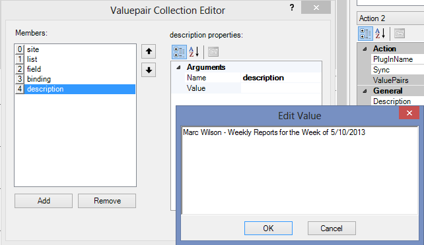Click Alphabetical sort icon in Action 2 panel
Screen dimensions: 424x245
(x=380, y=34)
